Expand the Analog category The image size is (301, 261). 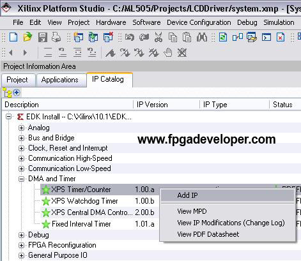[x=21, y=128]
